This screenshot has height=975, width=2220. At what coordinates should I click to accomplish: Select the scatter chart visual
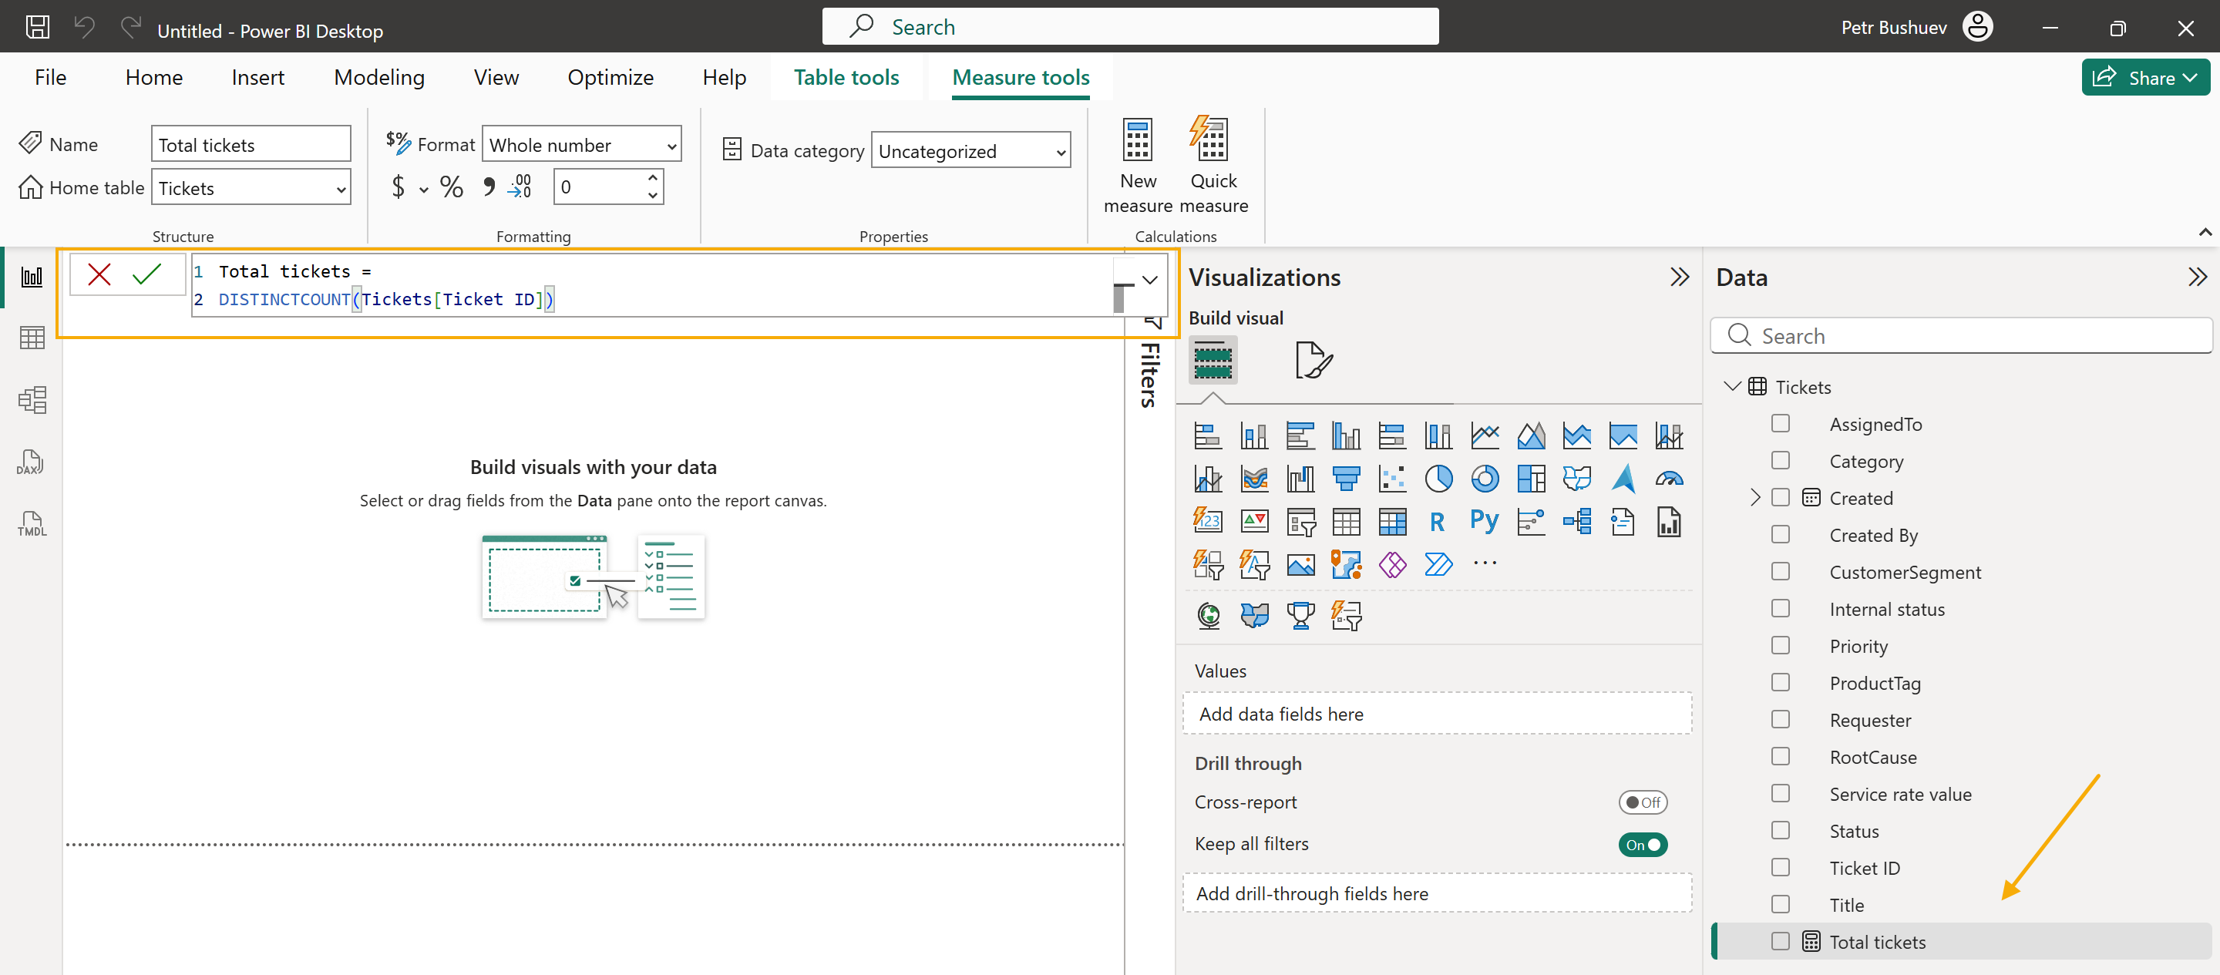coord(1392,479)
